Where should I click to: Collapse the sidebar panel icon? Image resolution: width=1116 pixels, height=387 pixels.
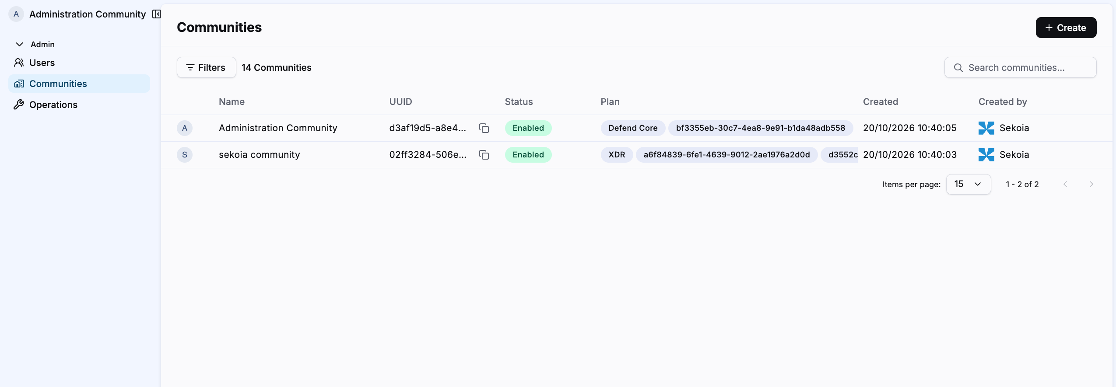click(x=156, y=14)
